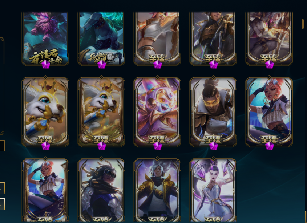Select the bottom-row orange-haired woman skin card
The height and width of the screenshot is (223, 307).
coord(45,190)
